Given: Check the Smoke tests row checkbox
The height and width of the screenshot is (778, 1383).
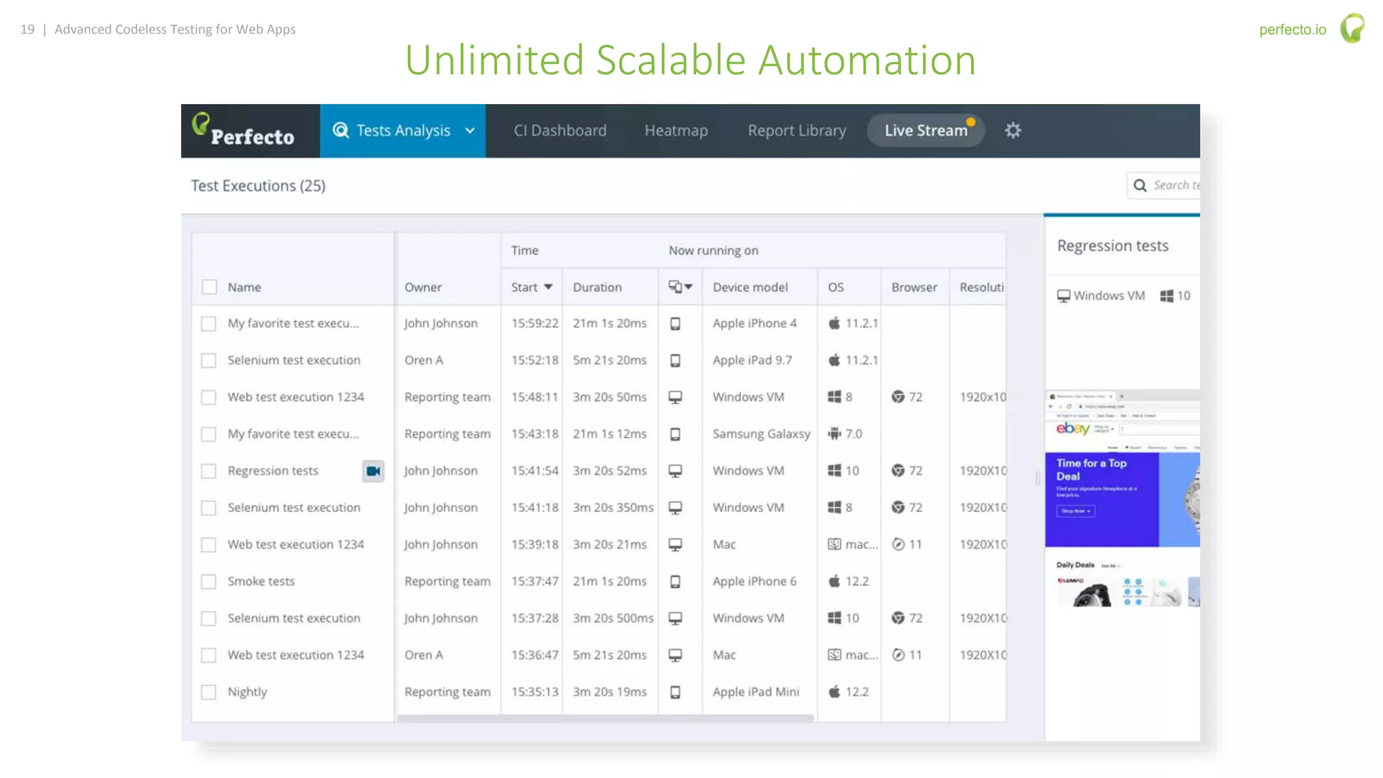Looking at the screenshot, I should (209, 581).
